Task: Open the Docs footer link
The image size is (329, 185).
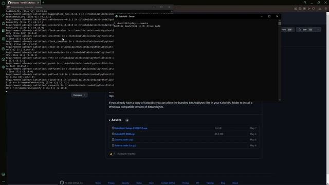Action: [x=151, y=183]
